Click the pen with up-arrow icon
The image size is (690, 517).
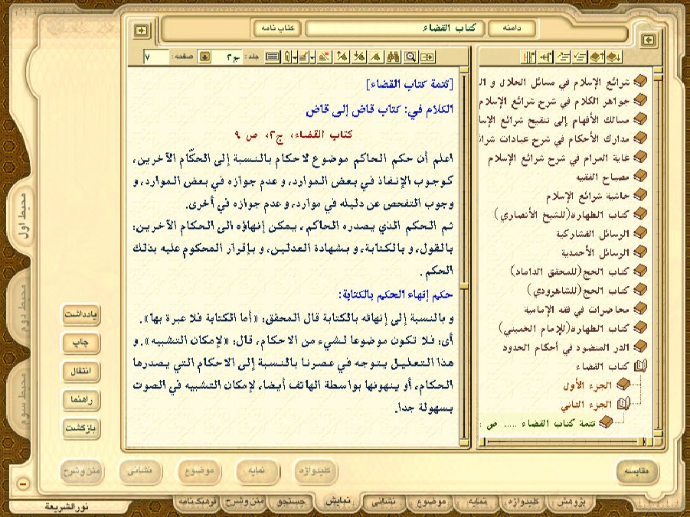[342, 57]
